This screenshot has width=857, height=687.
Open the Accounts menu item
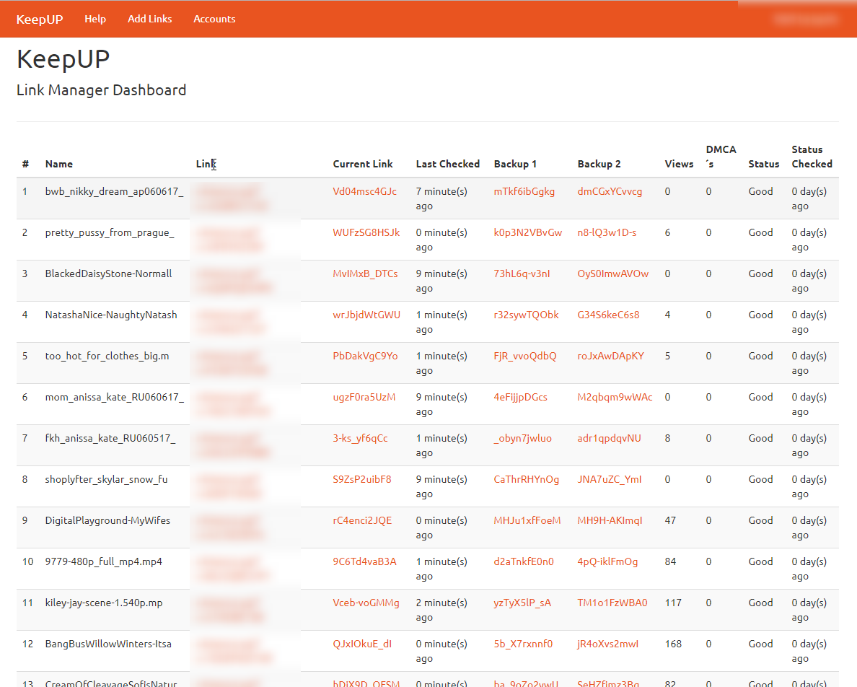pyautogui.click(x=214, y=19)
